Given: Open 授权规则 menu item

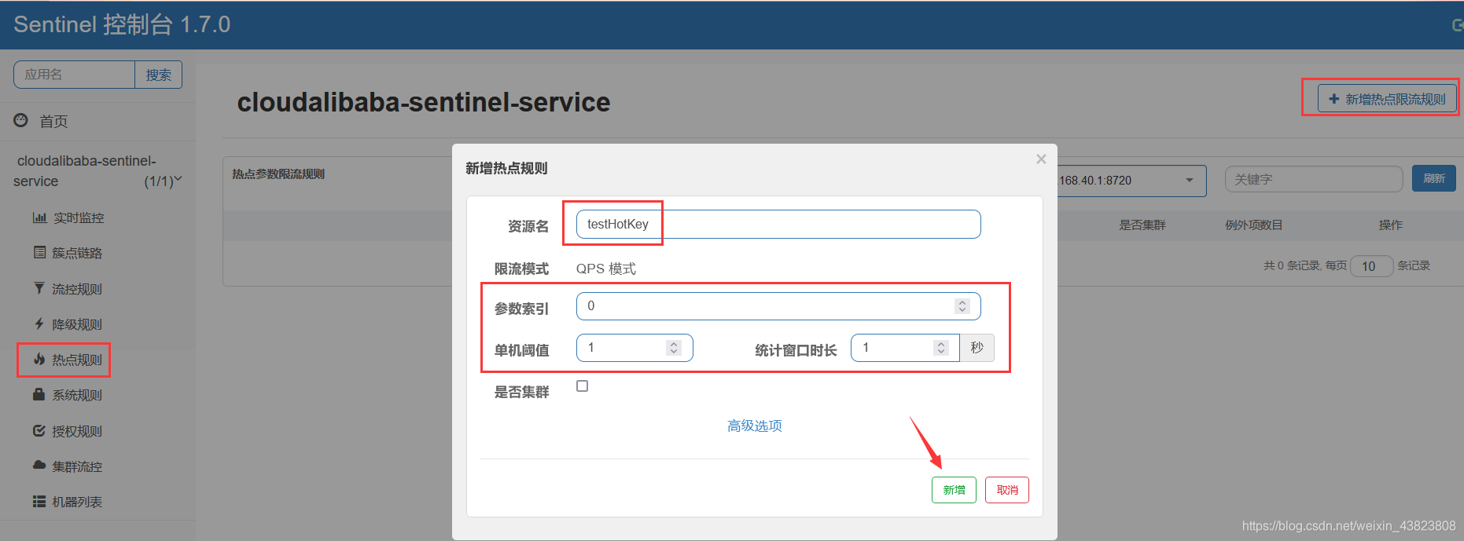Looking at the screenshot, I should coord(77,431).
